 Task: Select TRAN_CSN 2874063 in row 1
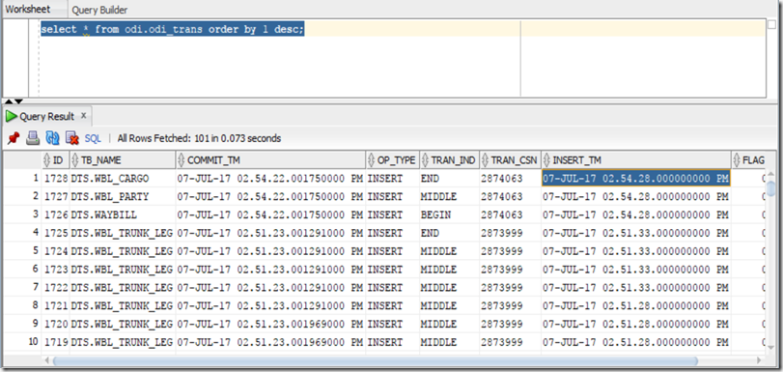[x=510, y=179]
